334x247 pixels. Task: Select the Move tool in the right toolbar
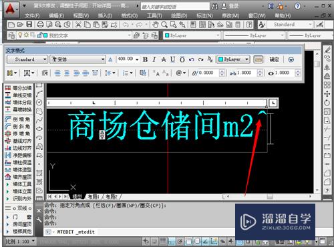327,93
